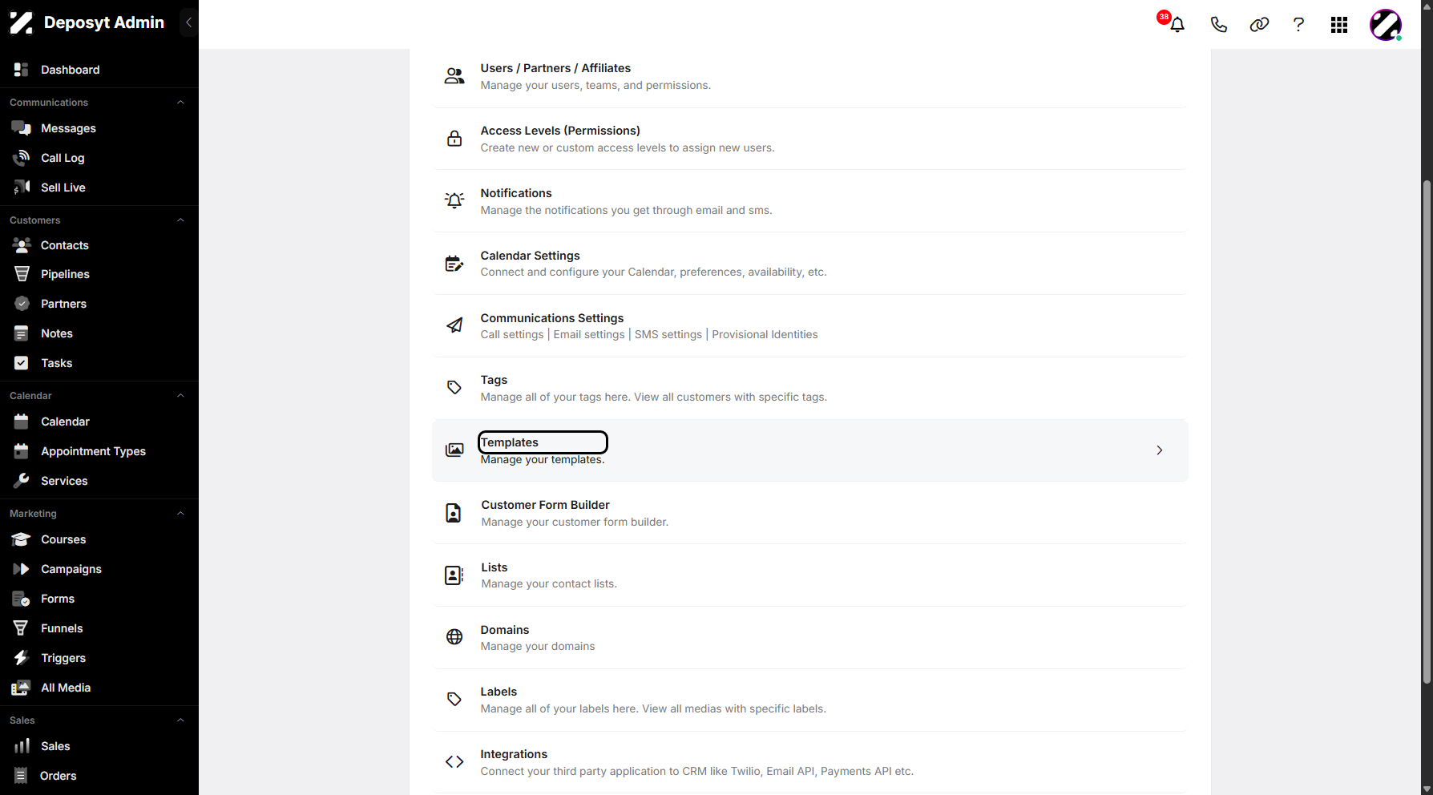Image resolution: width=1433 pixels, height=795 pixels.
Task: Click the Call Log phone icon
Action: pos(22,158)
